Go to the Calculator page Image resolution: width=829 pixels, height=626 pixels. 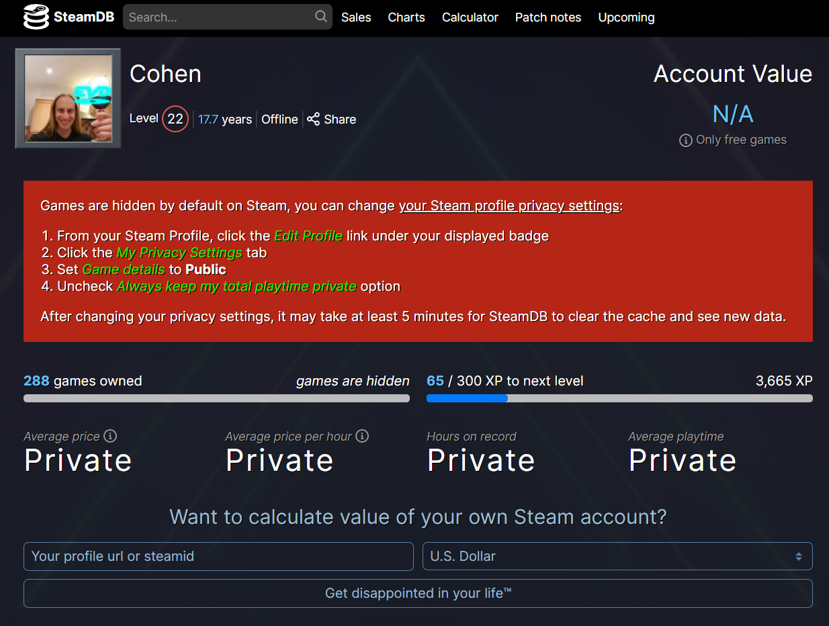[470, 17]
